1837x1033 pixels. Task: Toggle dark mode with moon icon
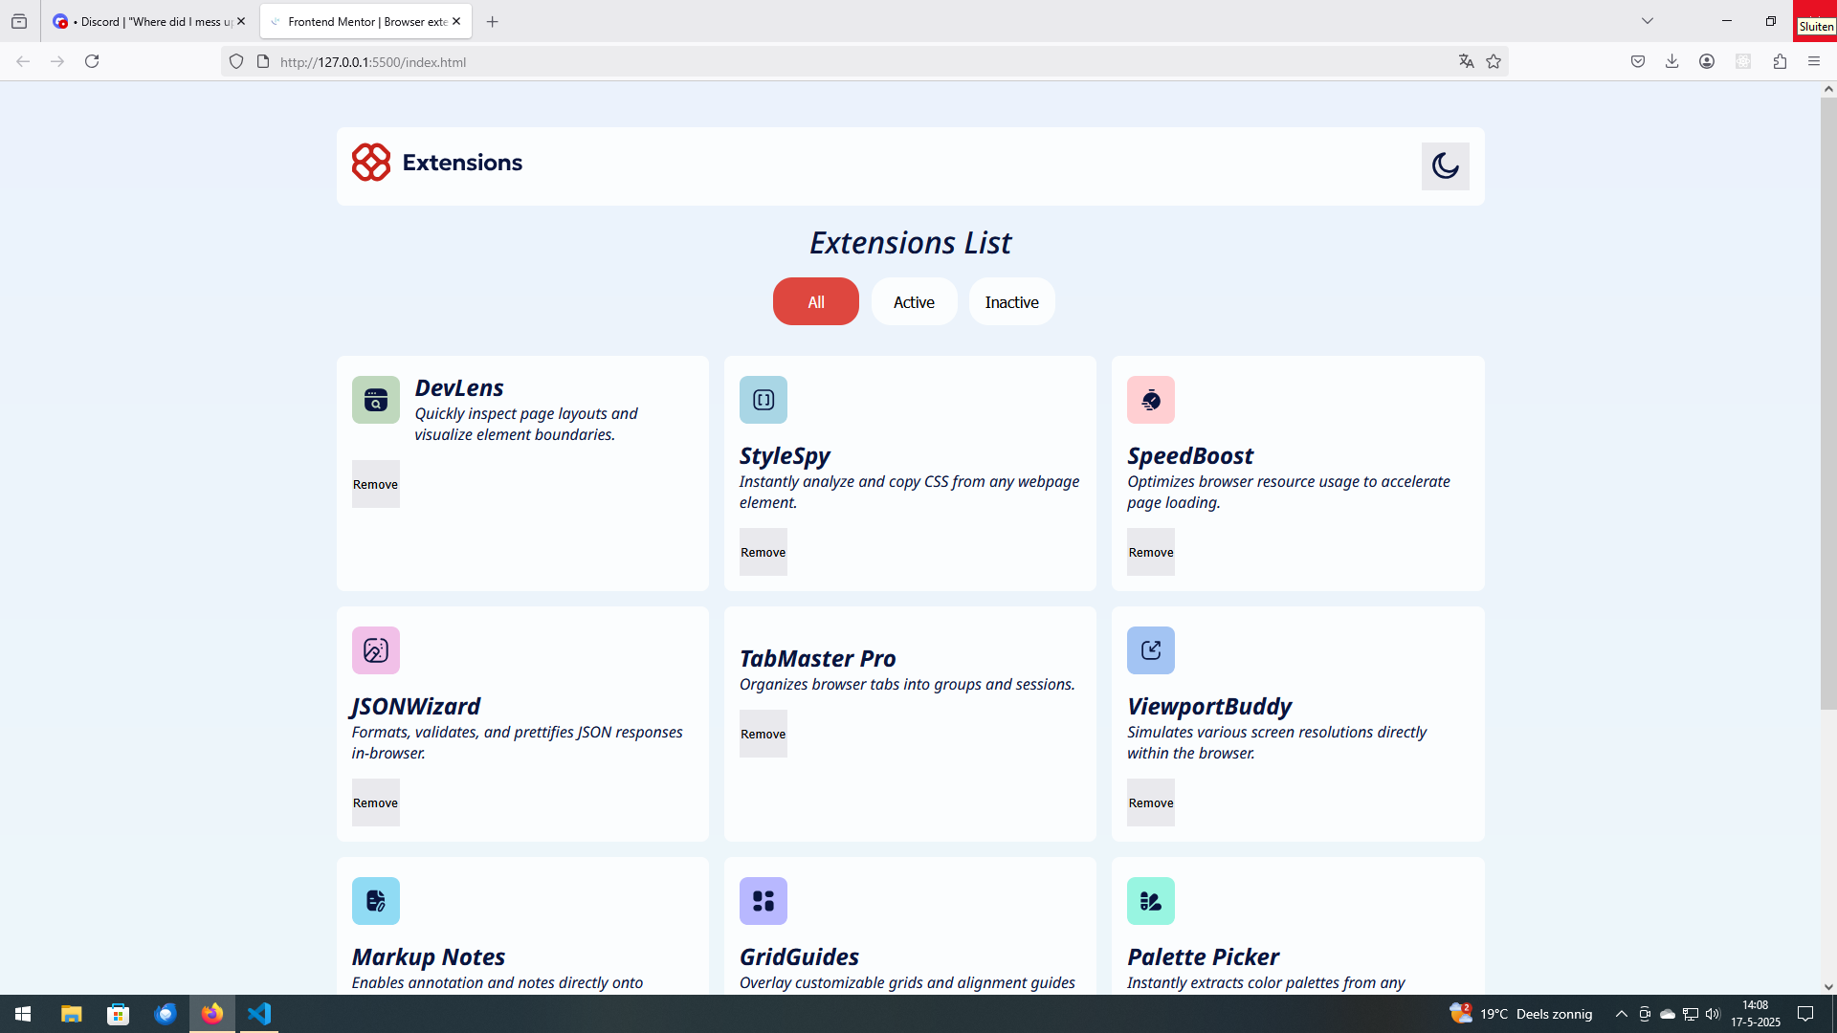click(x=1445, y=166)
